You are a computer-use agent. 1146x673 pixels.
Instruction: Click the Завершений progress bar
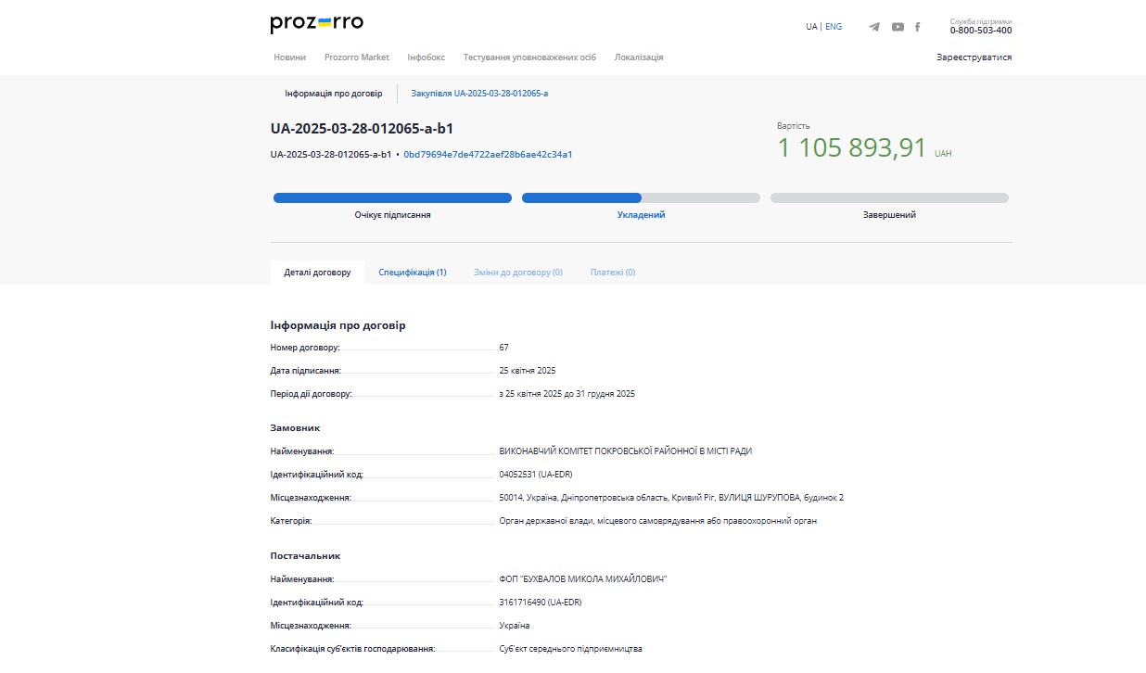pos(889,198)
